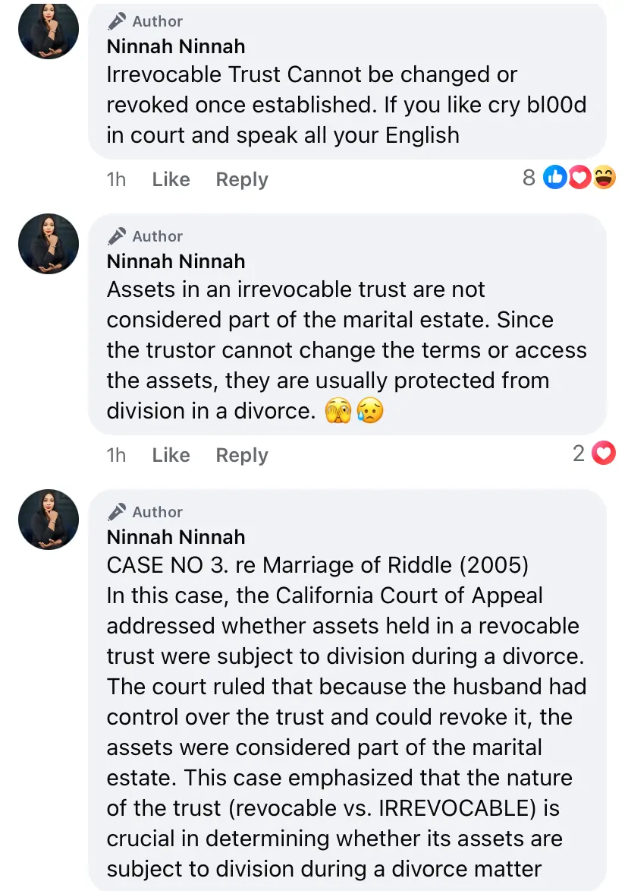628x891 pixels.
Task: Click the laughing reaction icon on first comment
Action: (x=604, y=178)
